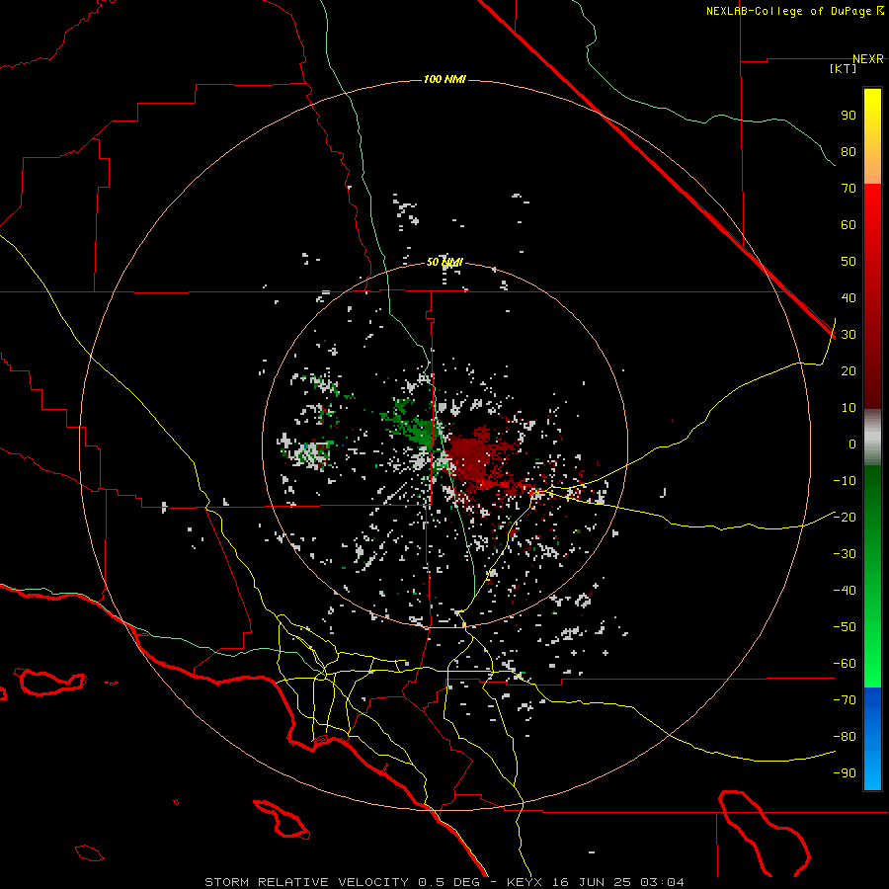Click the 100 NMI range ring label
This screenshot has height=889, width=889.
444,79
